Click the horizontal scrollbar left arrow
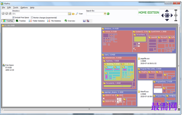Screen dimensions: 182x115 (x=2, y=109)
